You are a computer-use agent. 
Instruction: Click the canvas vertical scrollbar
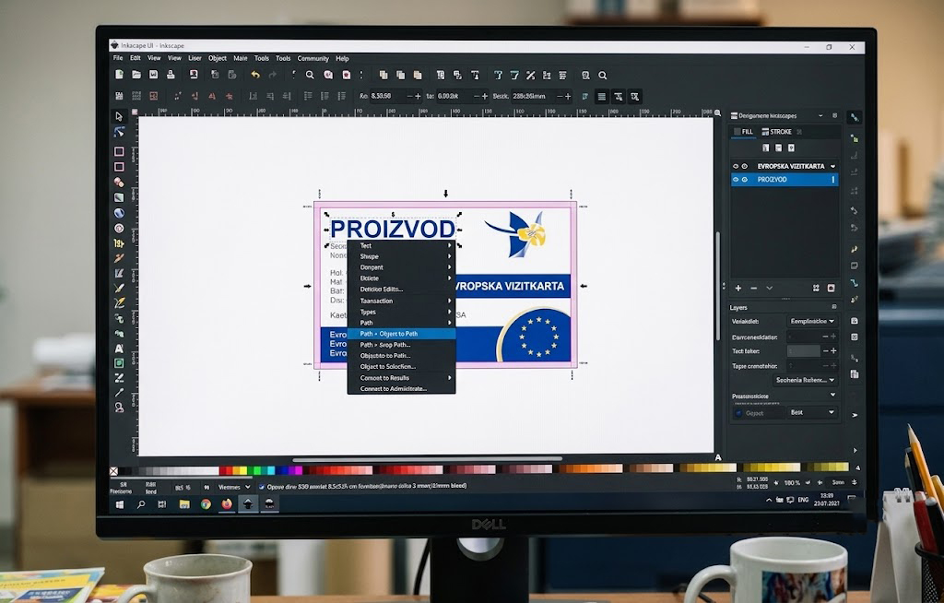coord(717,286)
